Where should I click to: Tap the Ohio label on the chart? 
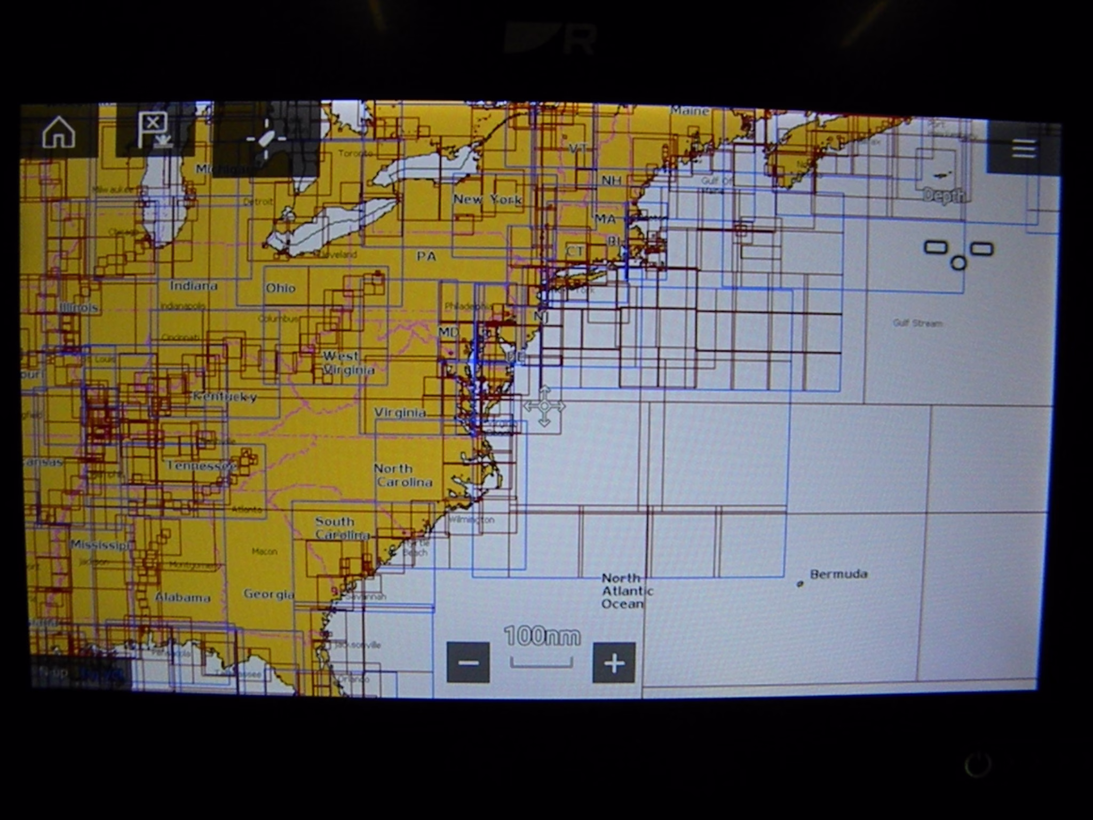tap(280, 288)
